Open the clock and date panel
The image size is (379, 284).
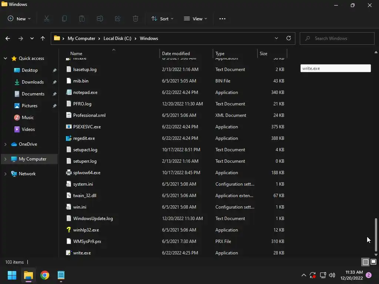click(352, 275)
